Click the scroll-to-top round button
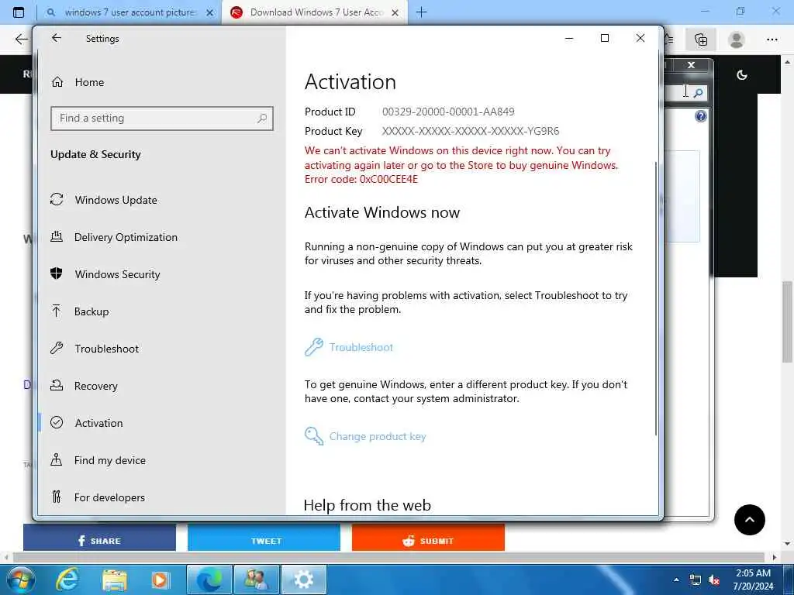 click(750, 520)
